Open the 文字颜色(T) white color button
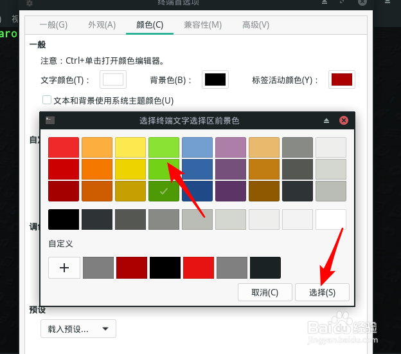The height and width of the screenshot is (354, 401). click(x=113, y=79)
